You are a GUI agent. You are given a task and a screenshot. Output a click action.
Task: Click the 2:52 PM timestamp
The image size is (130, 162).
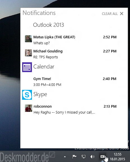click(110, 37)
